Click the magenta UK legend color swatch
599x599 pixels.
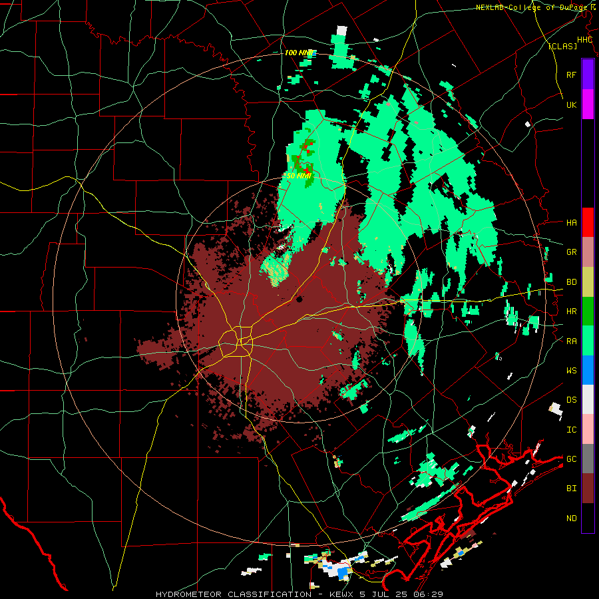point(588,104)
